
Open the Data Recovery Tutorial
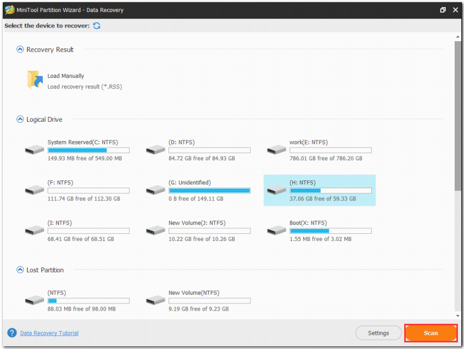point(49,333)
